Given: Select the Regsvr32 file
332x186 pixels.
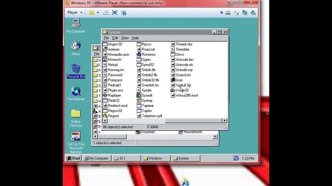Looking at the screenshot, I should pos(113,111).
